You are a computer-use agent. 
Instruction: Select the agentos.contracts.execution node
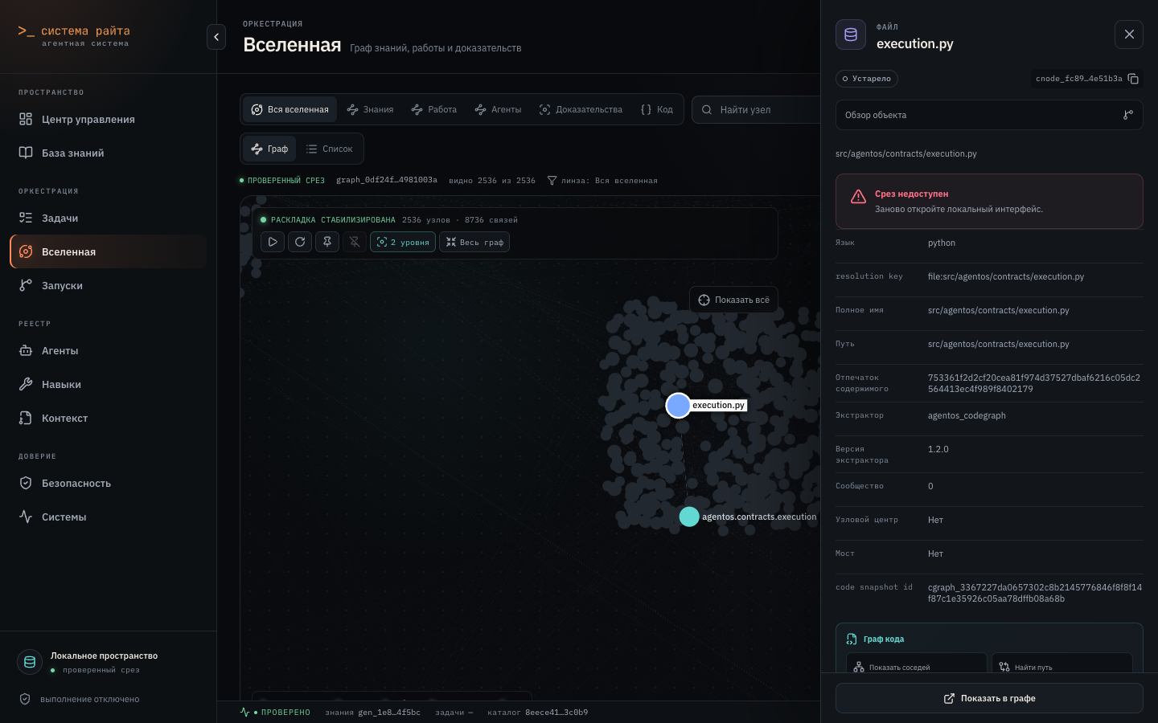689,517
